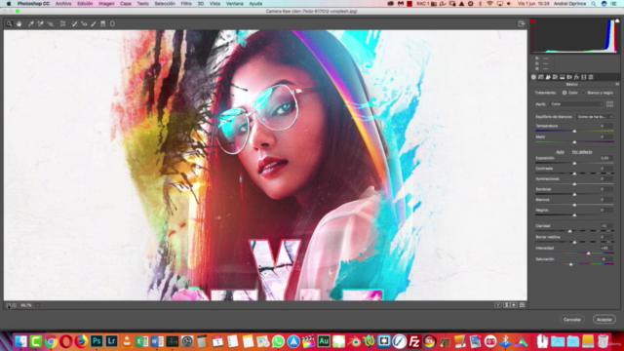Select Color treatment radio button
This screenshot has width=624, height=351.
click(565, 93)
